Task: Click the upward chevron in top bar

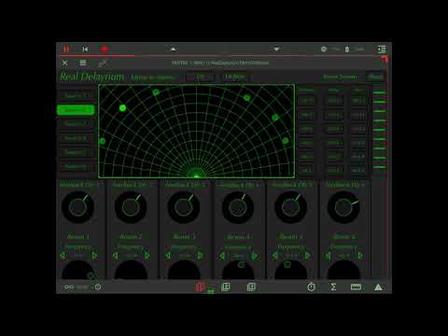Action: coord(174,49)
